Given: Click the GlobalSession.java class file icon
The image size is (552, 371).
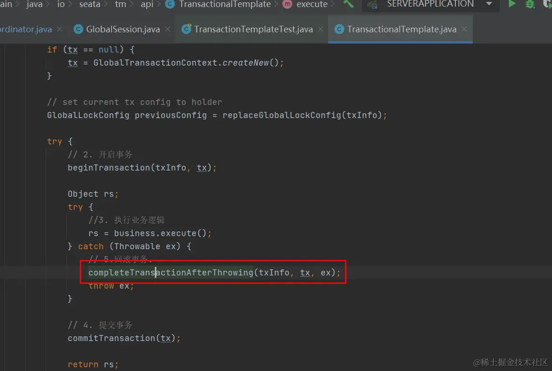Looking at the screenshot, I should 78,29.
